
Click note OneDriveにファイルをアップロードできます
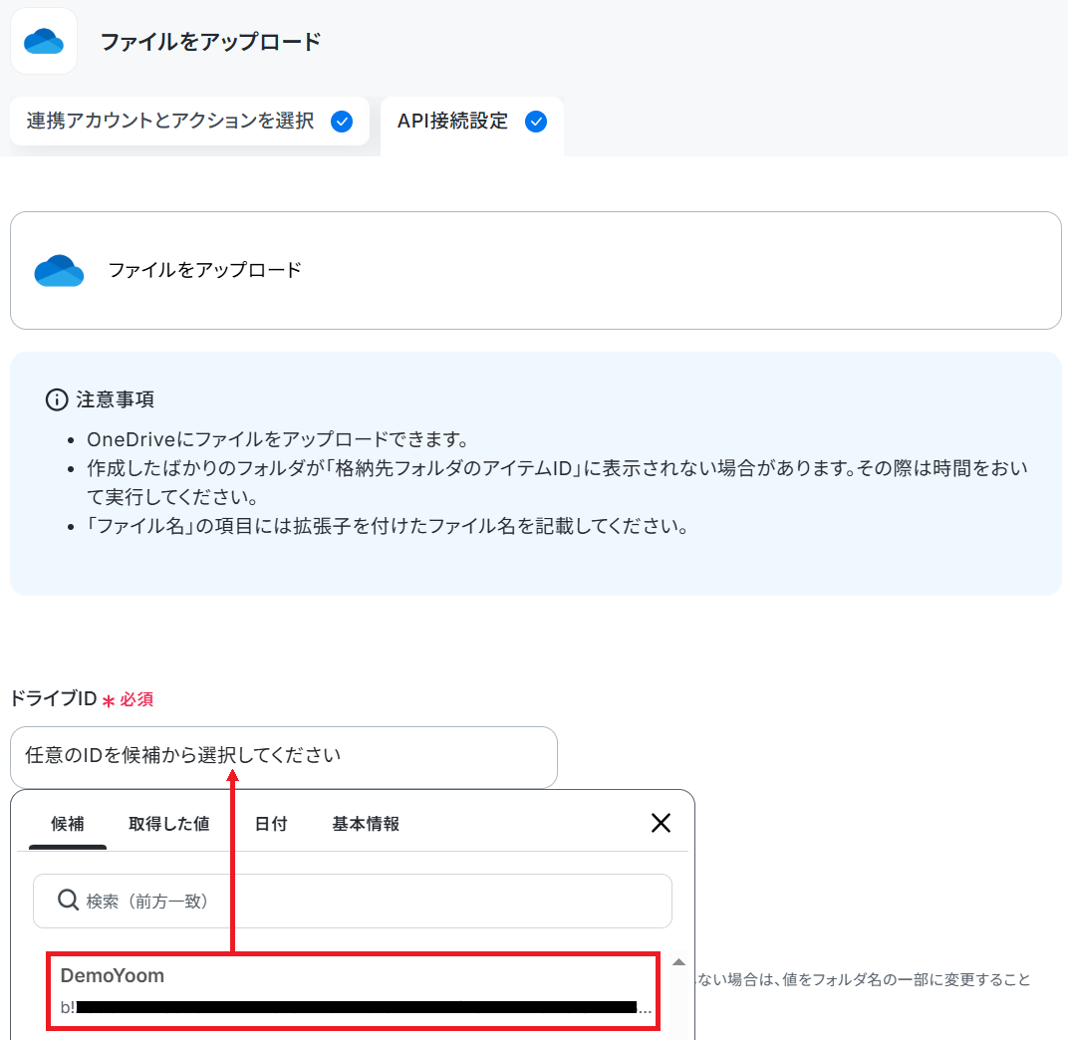pos(277,440)
